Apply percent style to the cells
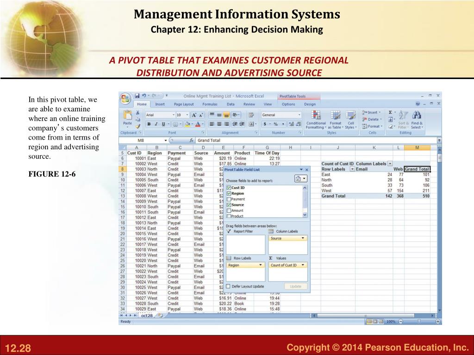Viewport: 474px width, 355px height. click(x=275, y=124)
